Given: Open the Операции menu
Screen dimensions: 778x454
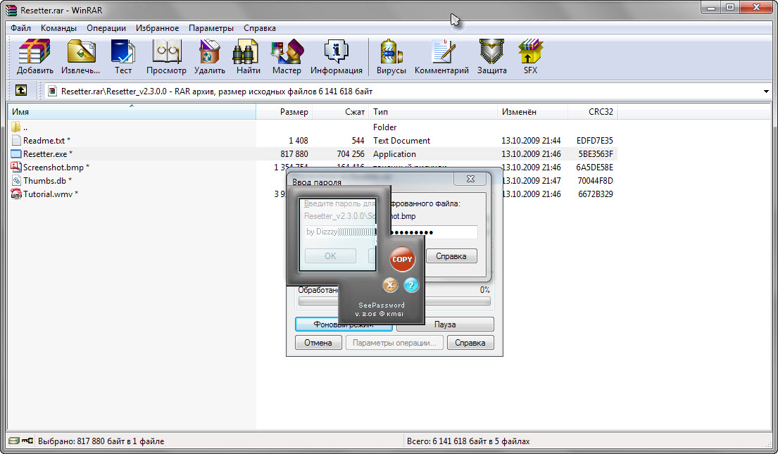Looking at the screenshot, I should [x=106, y=28].
